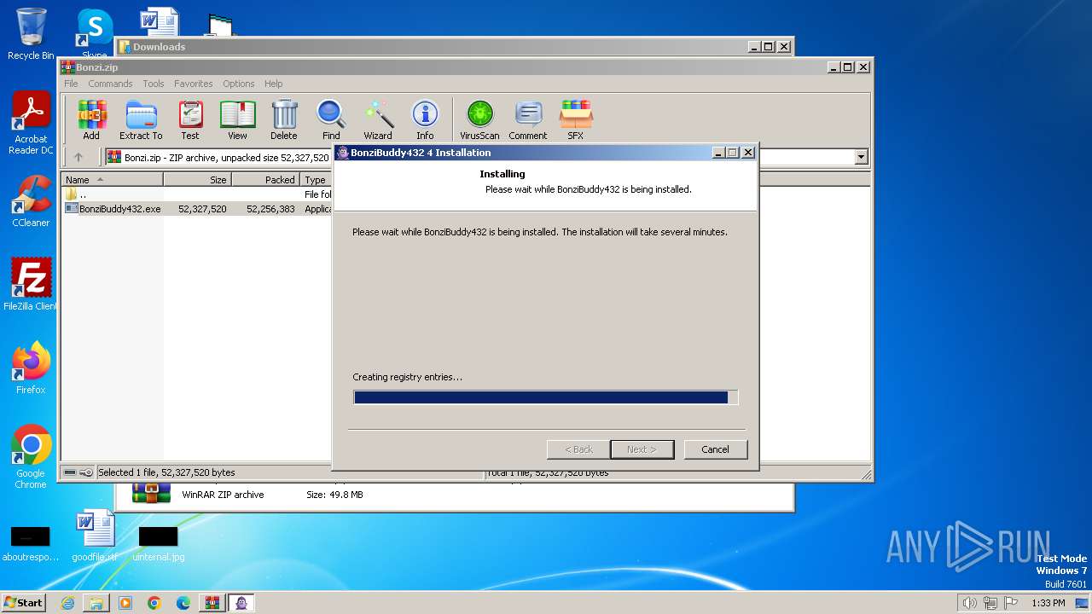Open the Tools menu
Image resolution: width=1092 pixels, height=614 pixels.
(x=154, y=84)
